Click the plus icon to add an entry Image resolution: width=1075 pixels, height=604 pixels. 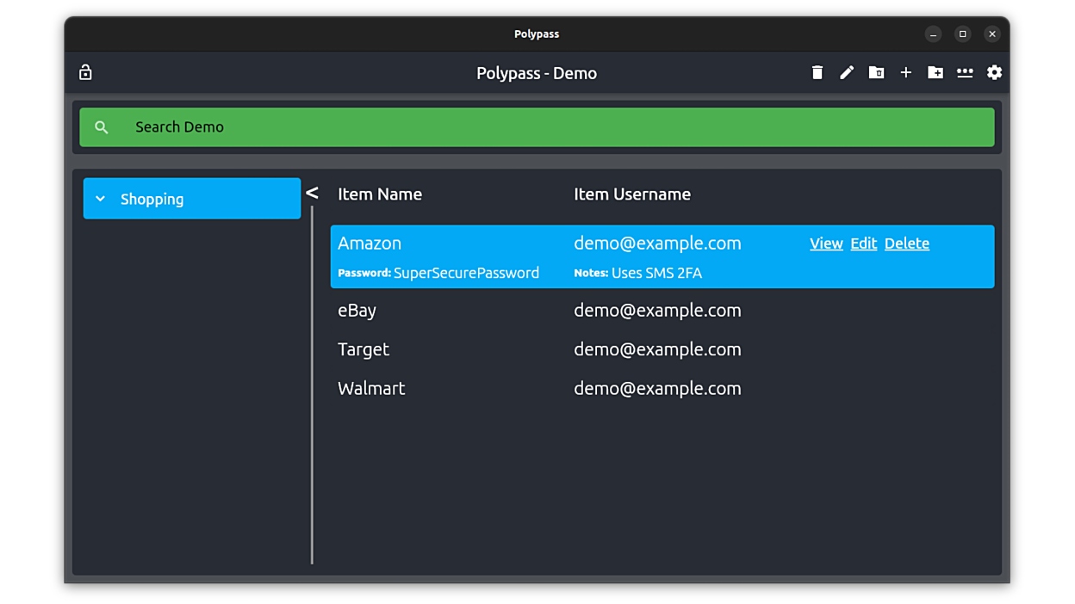pos(905,72)
